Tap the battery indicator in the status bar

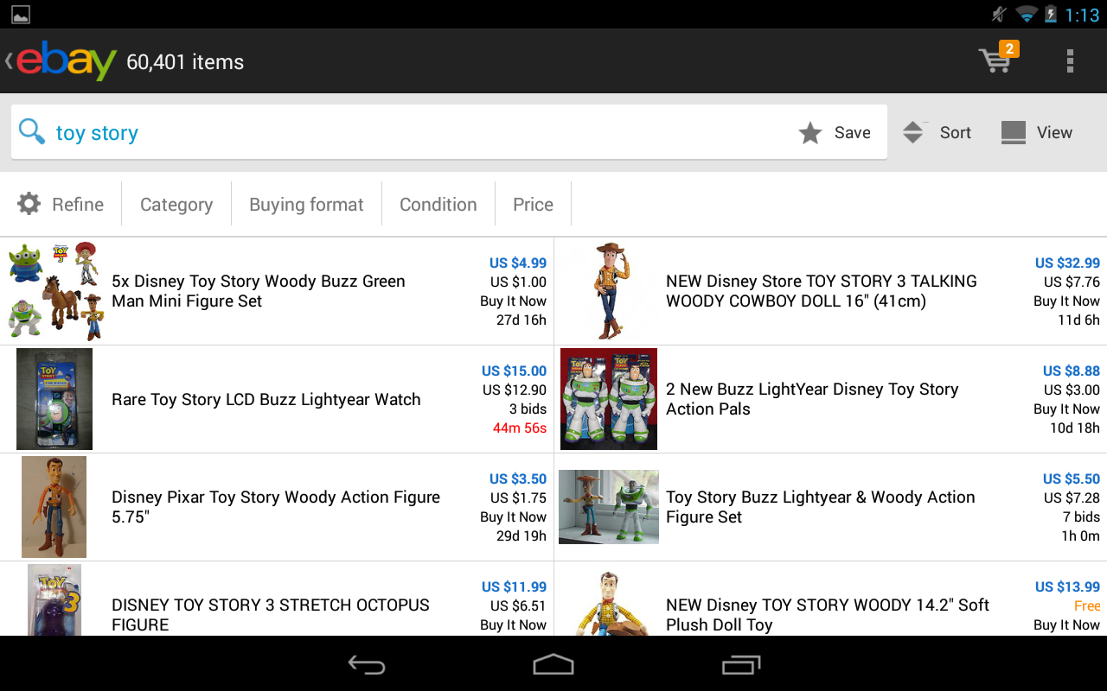(x=1050, y=14)
